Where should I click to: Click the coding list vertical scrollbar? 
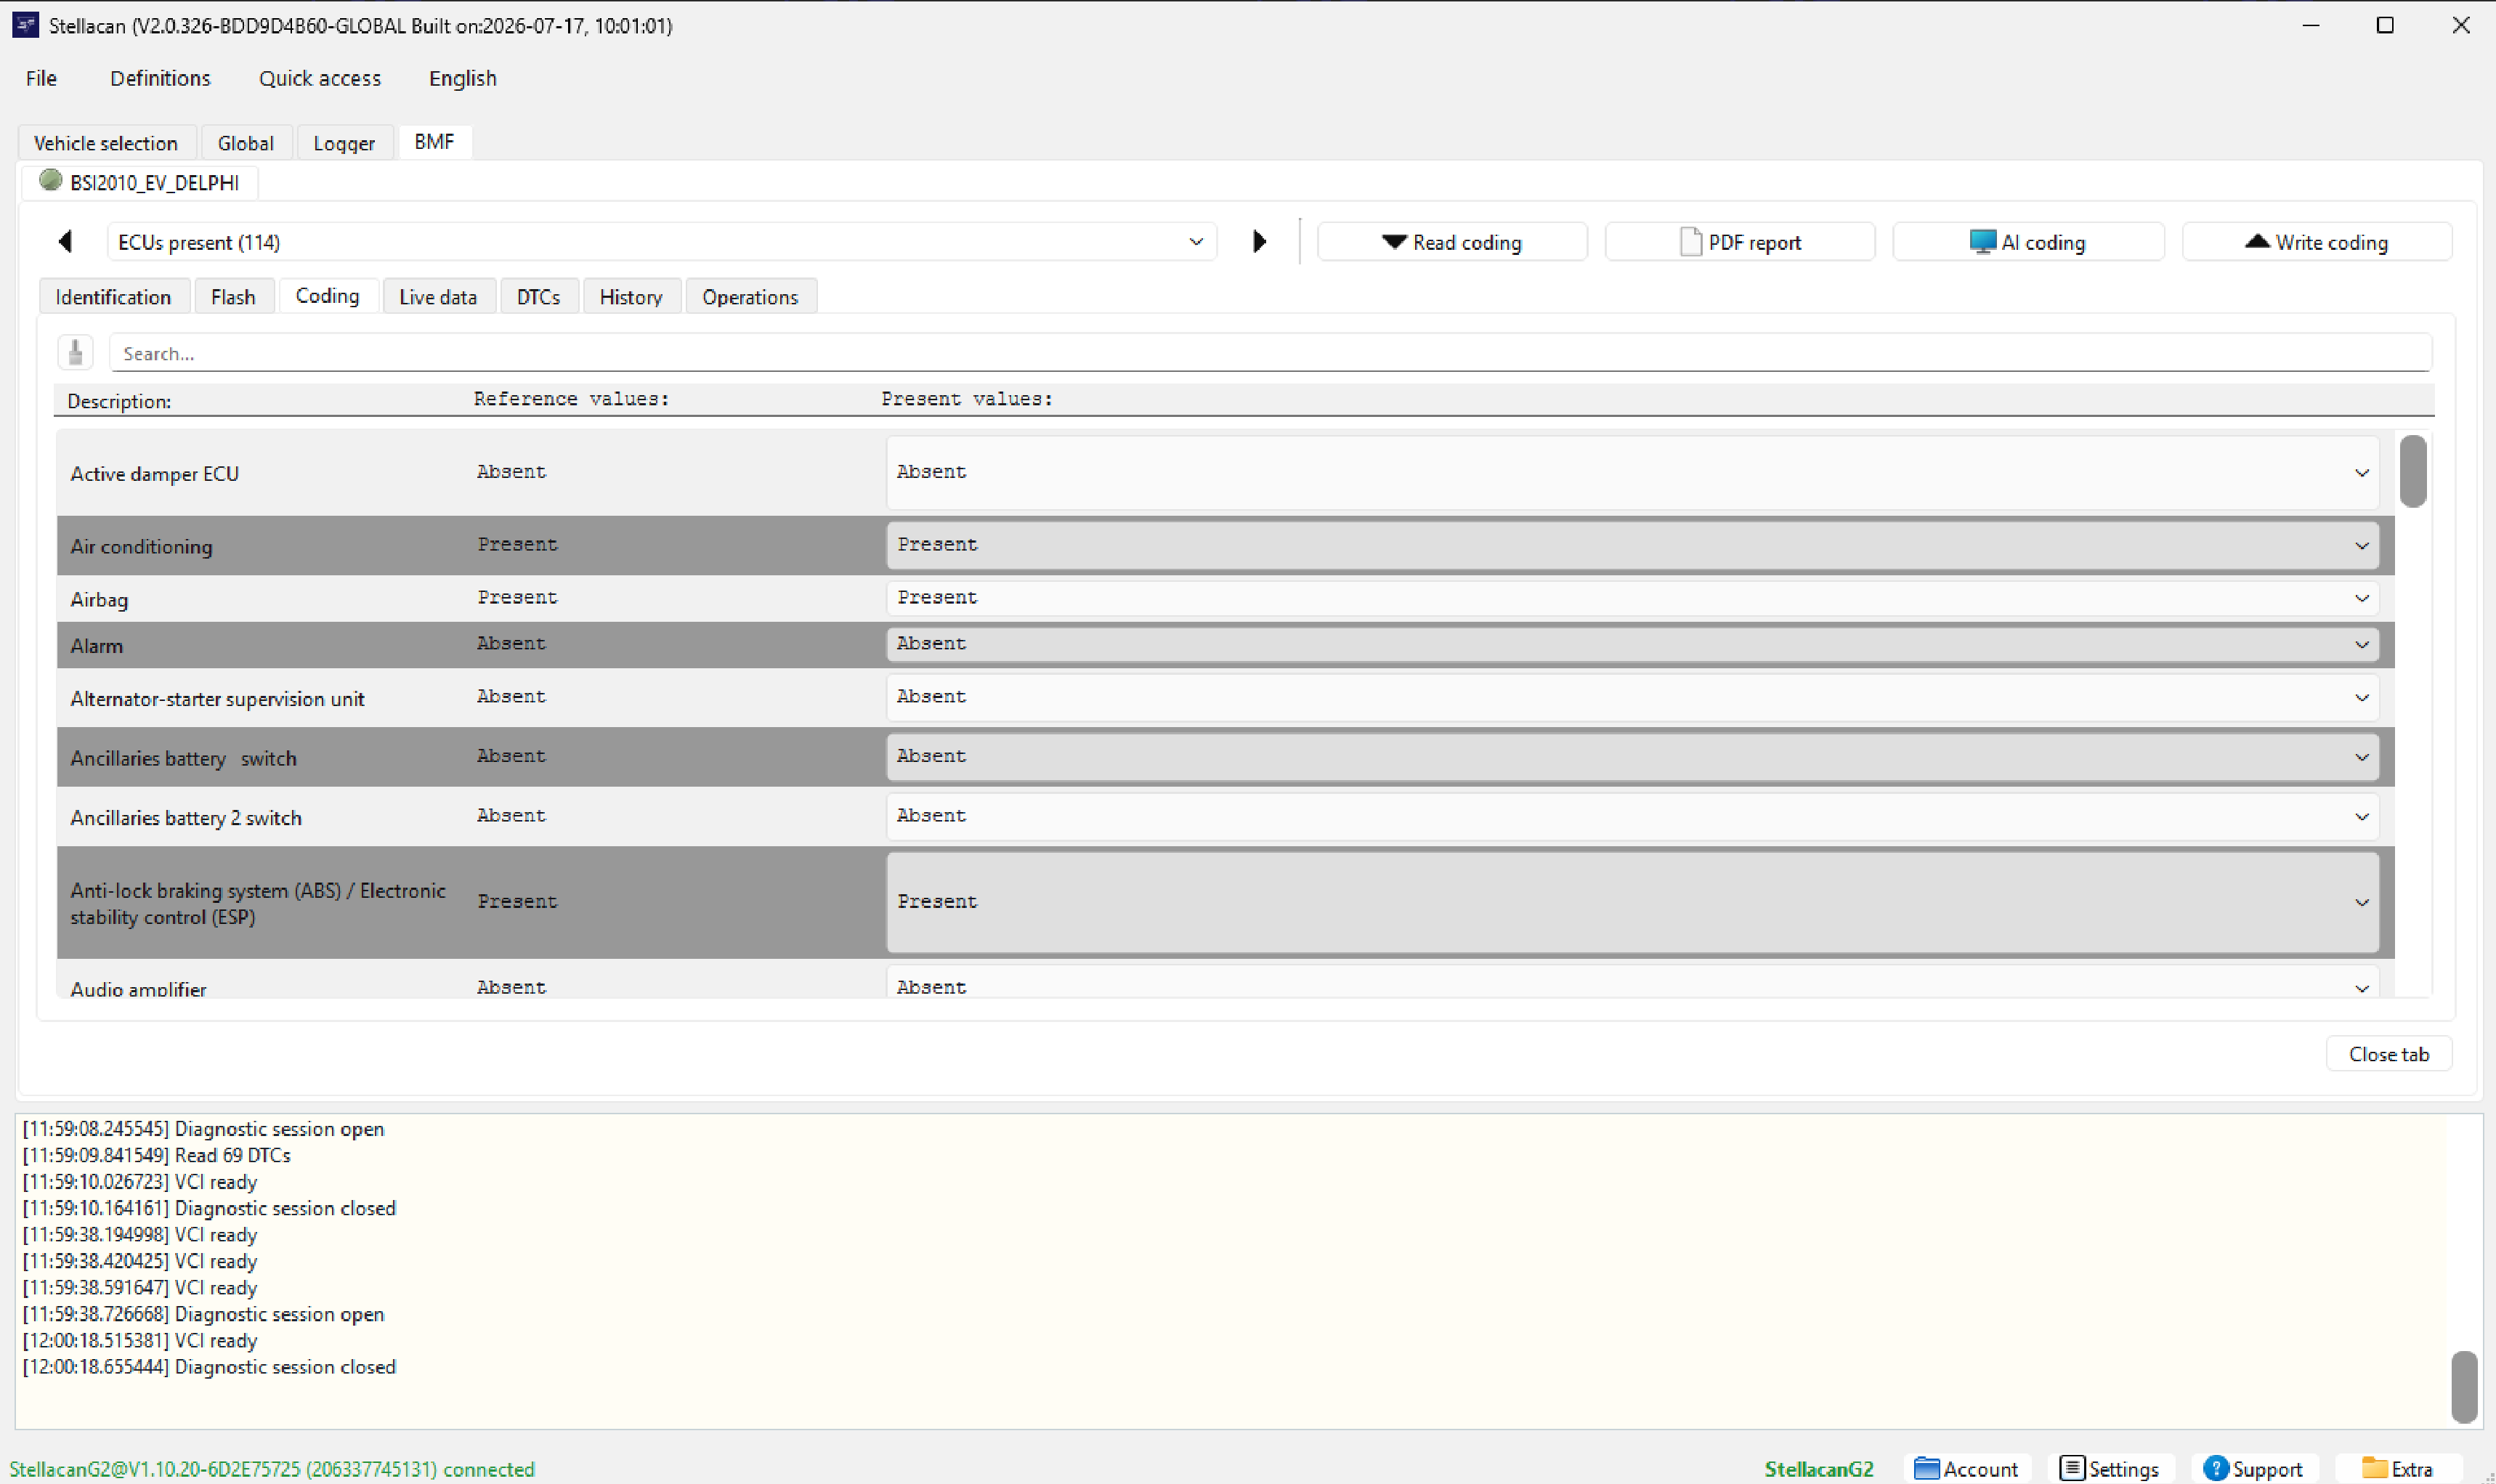pos(2412,714)
